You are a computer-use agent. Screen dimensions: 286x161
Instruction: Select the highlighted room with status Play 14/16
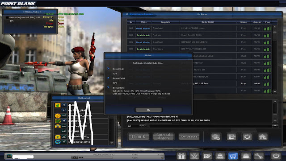(232, 83)
